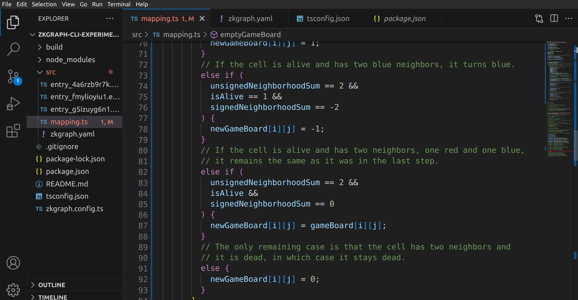Open entry_g5izuyg6n1 file in explorer
The height and width of the screenshot is (300, 578).
75,110
